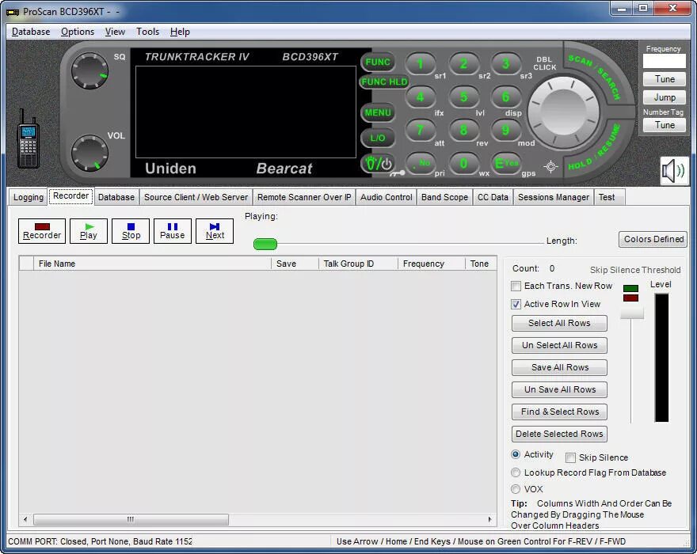This screenshot has height=554, width=697.
Task: Click the VOL volume knob
Action: click(90, 154)
